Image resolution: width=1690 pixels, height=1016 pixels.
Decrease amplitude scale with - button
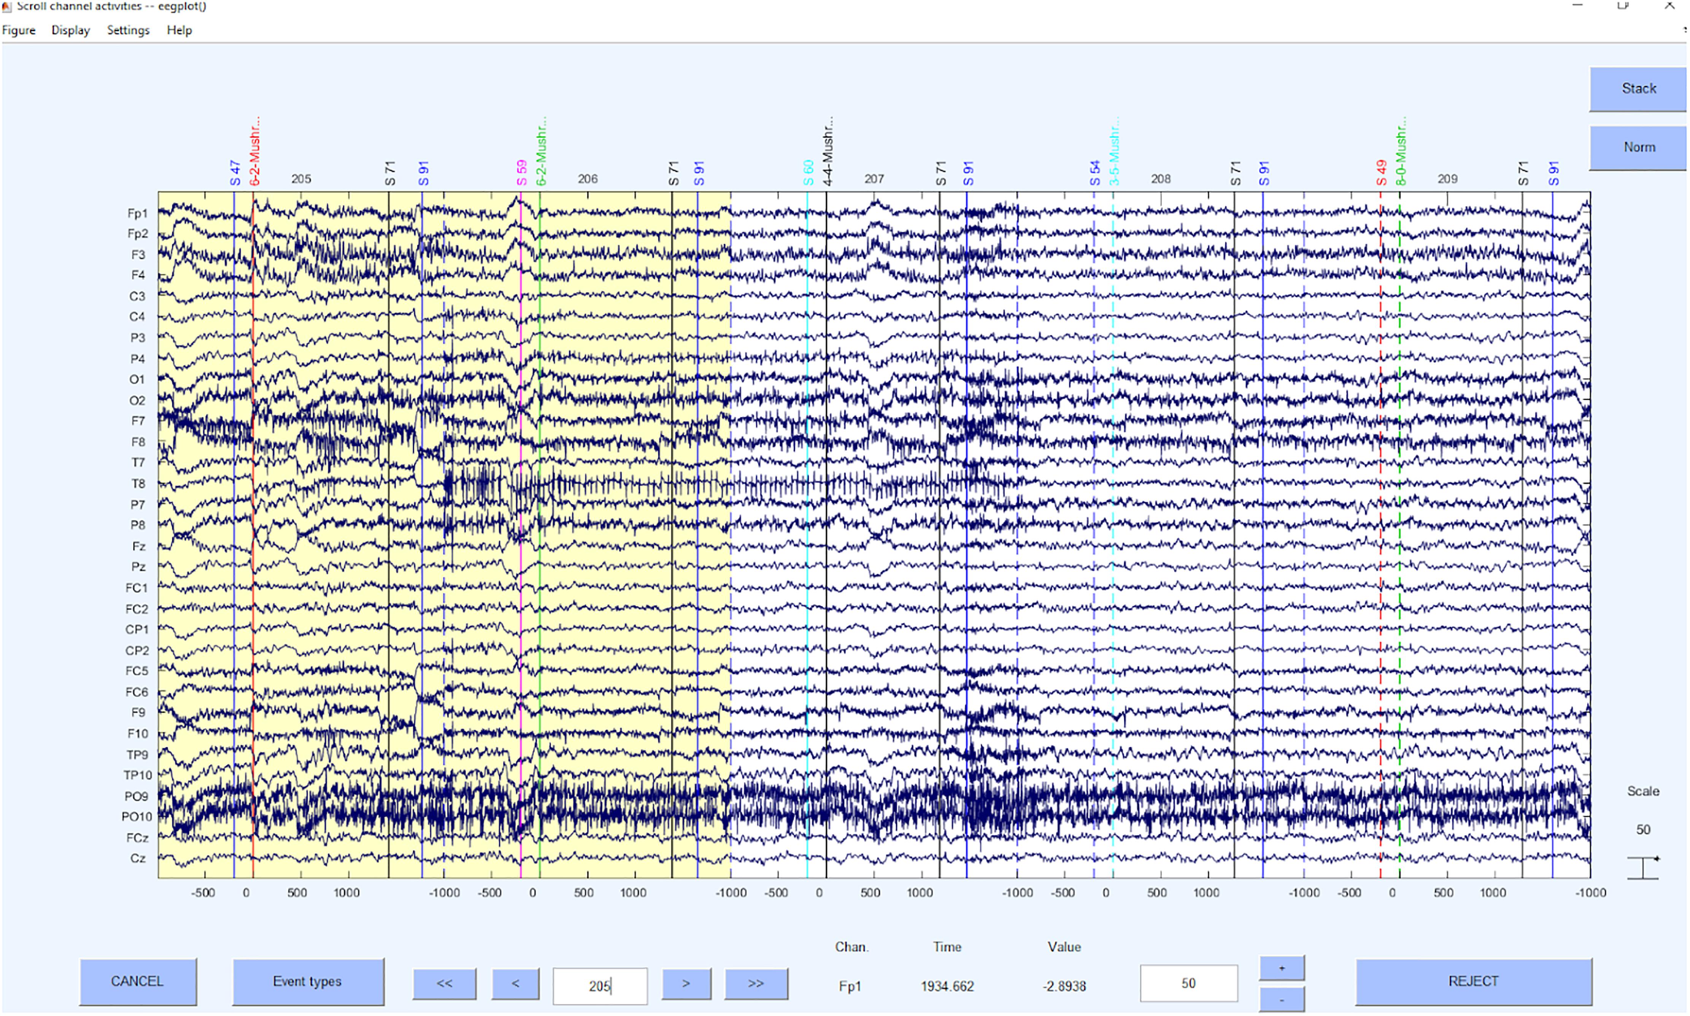point(1282,1000)
